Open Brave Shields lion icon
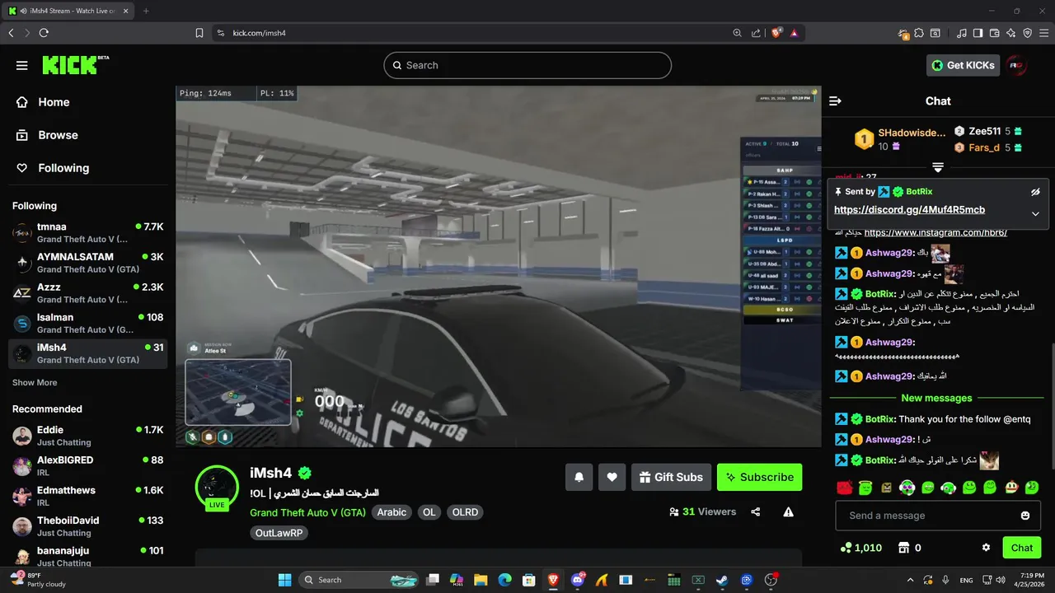 click(x=776, y=33)
